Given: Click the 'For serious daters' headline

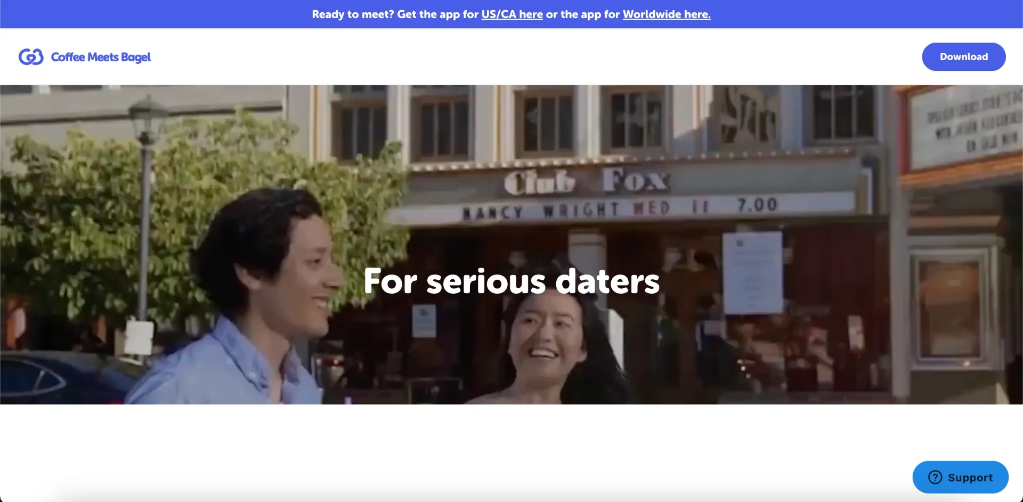Looking at the screenshot, I should tap(511, 281).
